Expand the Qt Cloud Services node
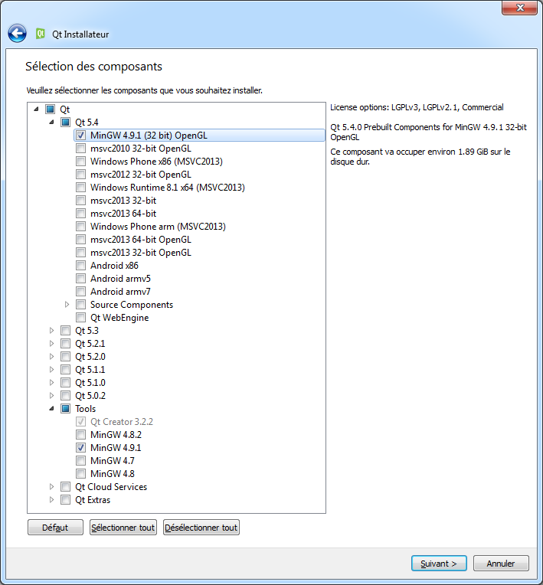Screen dimensions: 543x585 [51, 487]
